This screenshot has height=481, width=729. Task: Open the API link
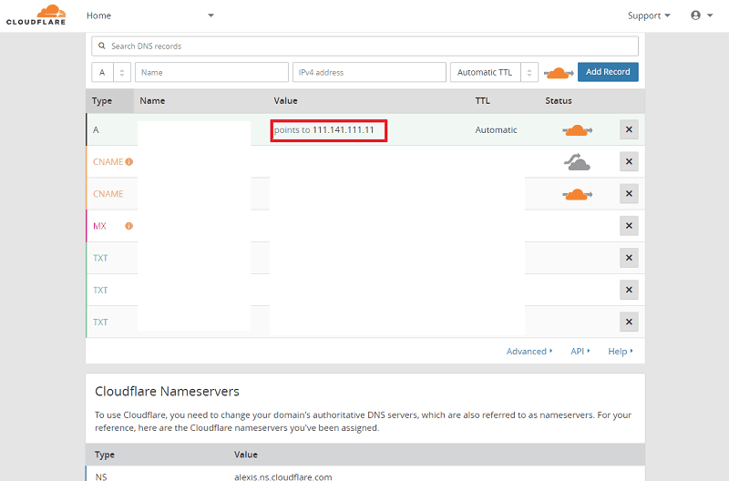click(x=580, y=352)
